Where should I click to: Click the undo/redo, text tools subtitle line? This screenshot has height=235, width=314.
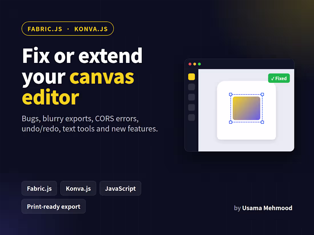(x=90, y=129)
